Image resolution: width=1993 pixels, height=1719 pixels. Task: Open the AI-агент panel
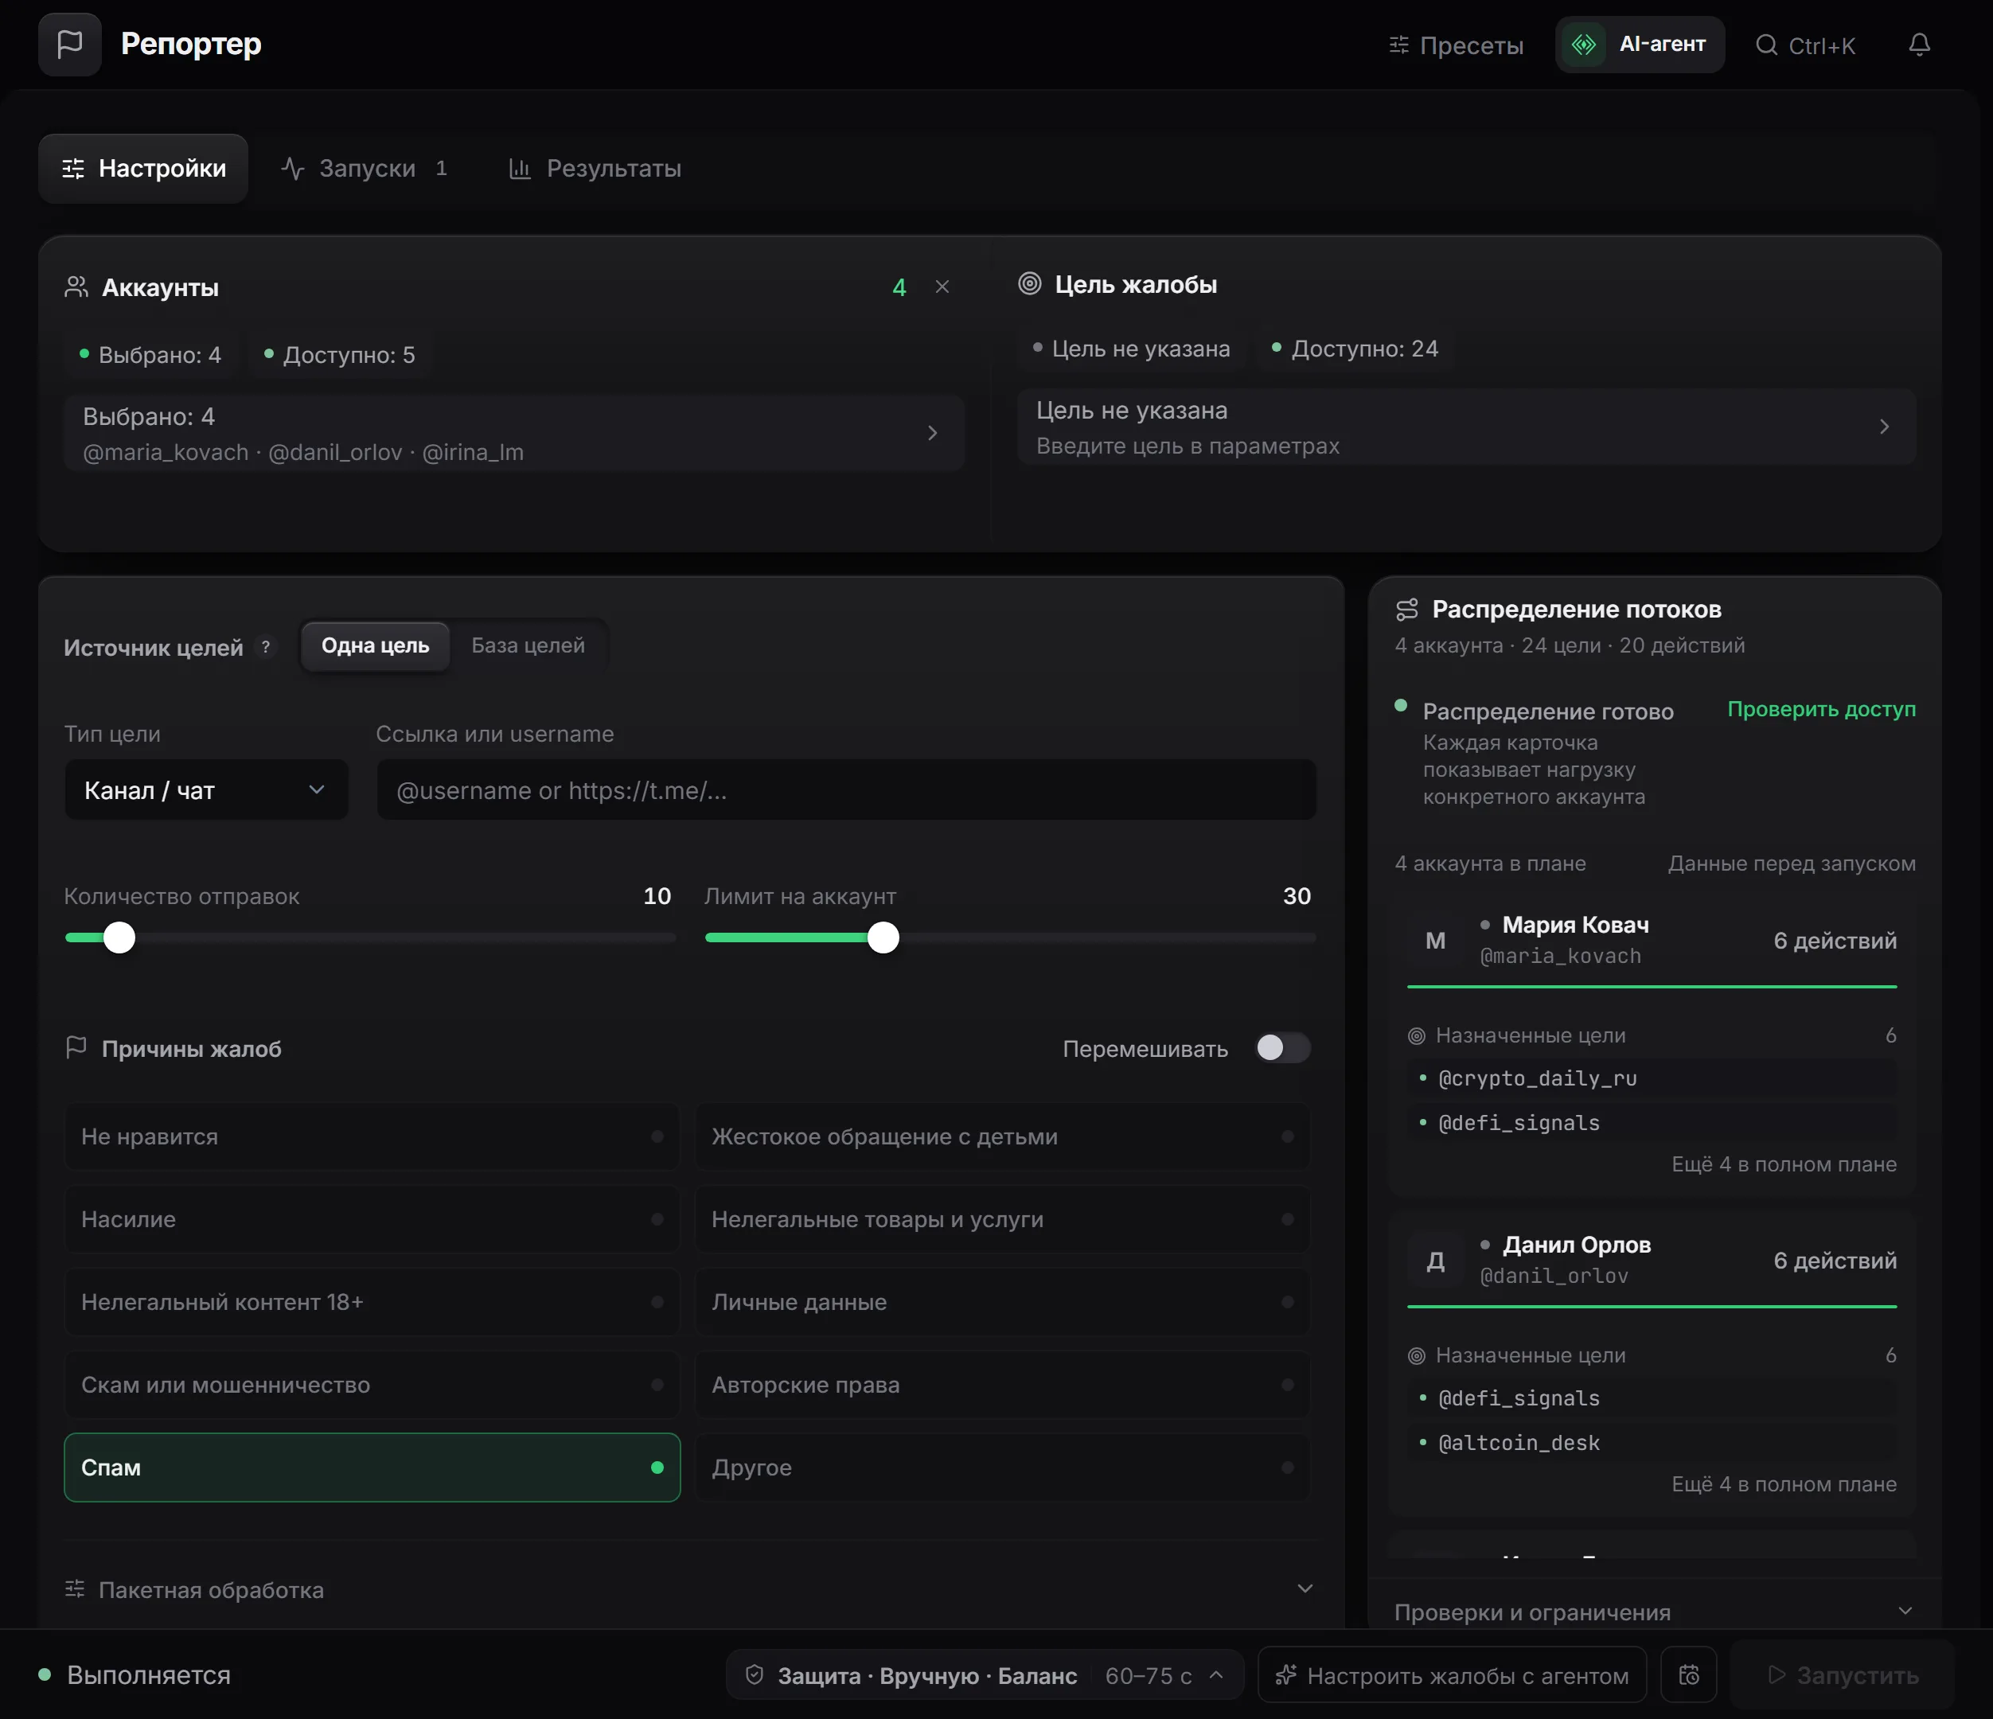(x=1639, y=45)
